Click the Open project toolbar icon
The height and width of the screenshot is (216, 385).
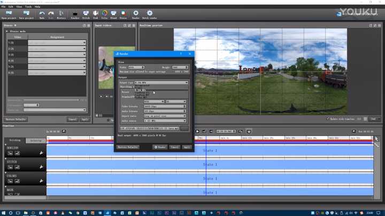click(9, 13)
